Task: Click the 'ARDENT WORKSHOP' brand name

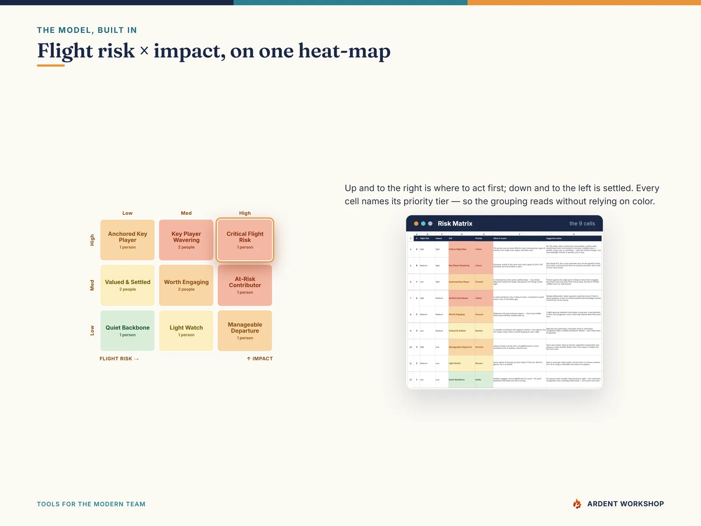Action: pyautogui.click(x=625, y=504)
